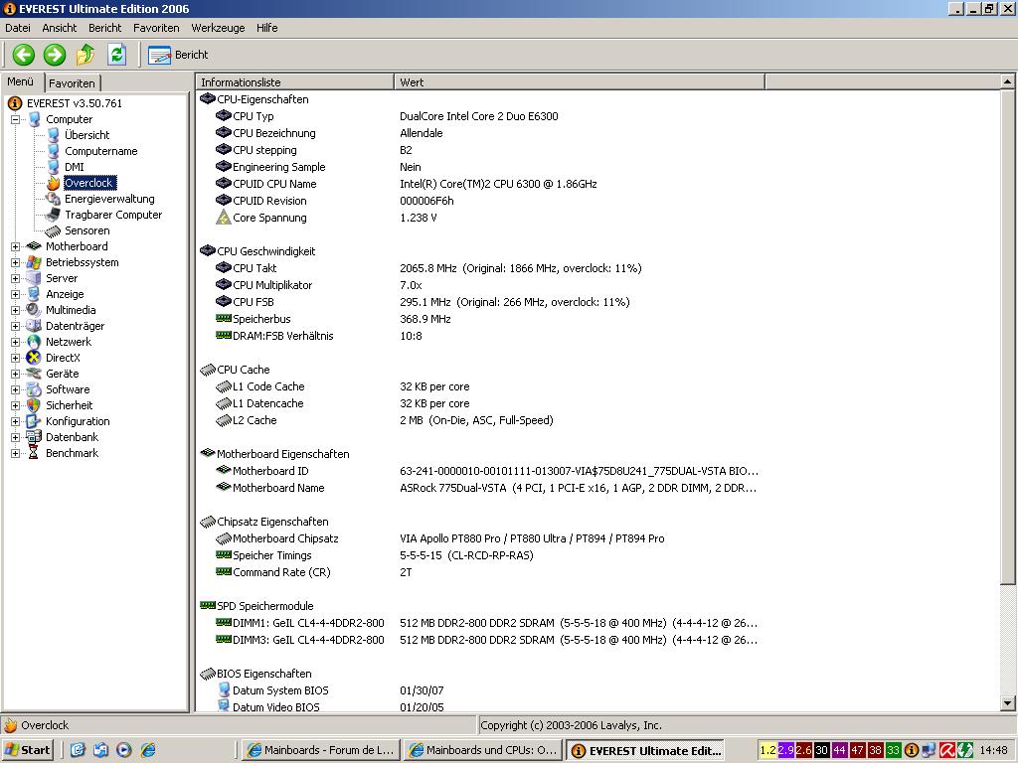Click the Sicherheit shield icon

(x=34, y=405)
